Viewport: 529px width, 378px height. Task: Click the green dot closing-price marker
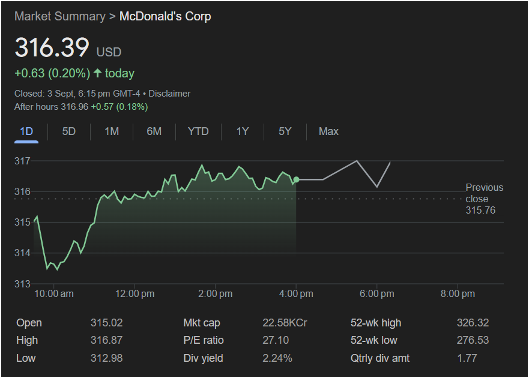tap(296, 180)
